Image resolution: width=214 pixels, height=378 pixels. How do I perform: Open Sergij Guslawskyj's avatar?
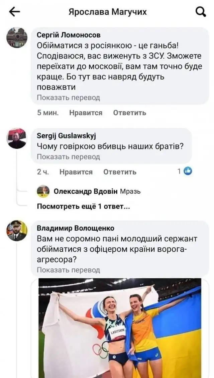click(16, 138)
